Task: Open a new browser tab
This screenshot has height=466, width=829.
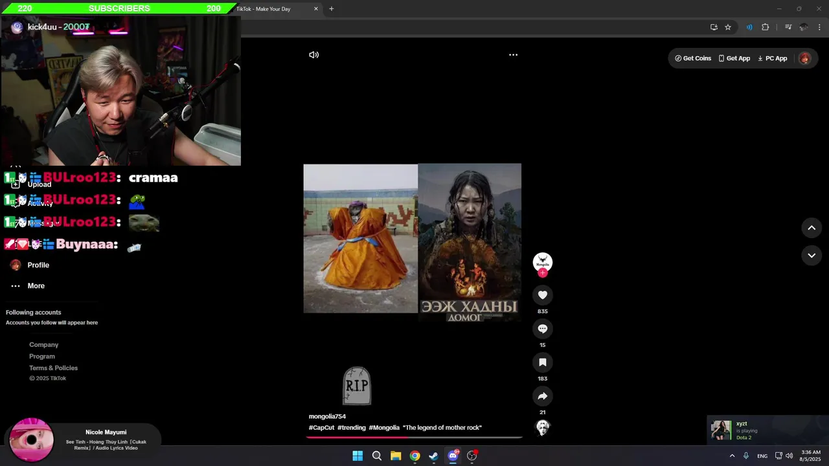Action: [x=332, y=9]
